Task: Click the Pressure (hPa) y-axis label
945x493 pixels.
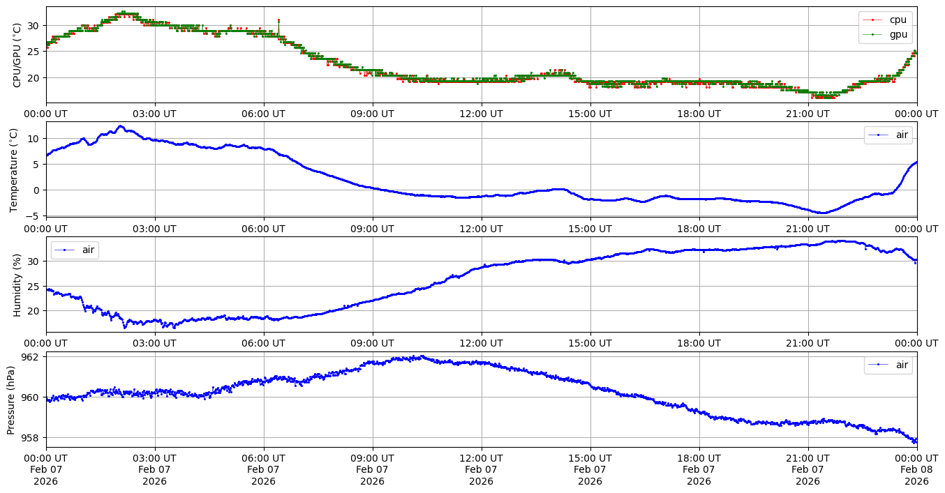Action: click(x=11, y=400)
